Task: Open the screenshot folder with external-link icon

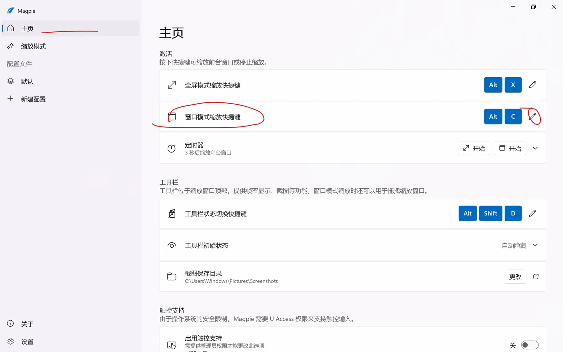Action: click(x=536, y=276)
